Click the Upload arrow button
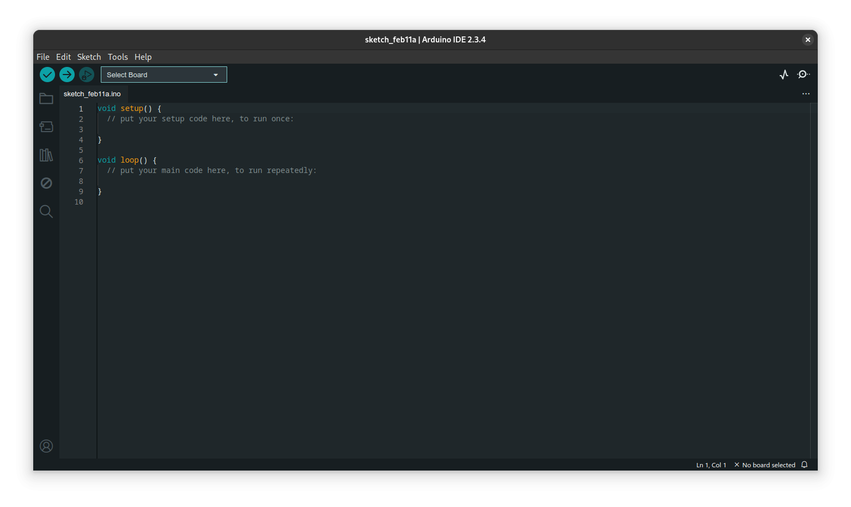This screenshot has height=507, width=851. pos(67,75)
